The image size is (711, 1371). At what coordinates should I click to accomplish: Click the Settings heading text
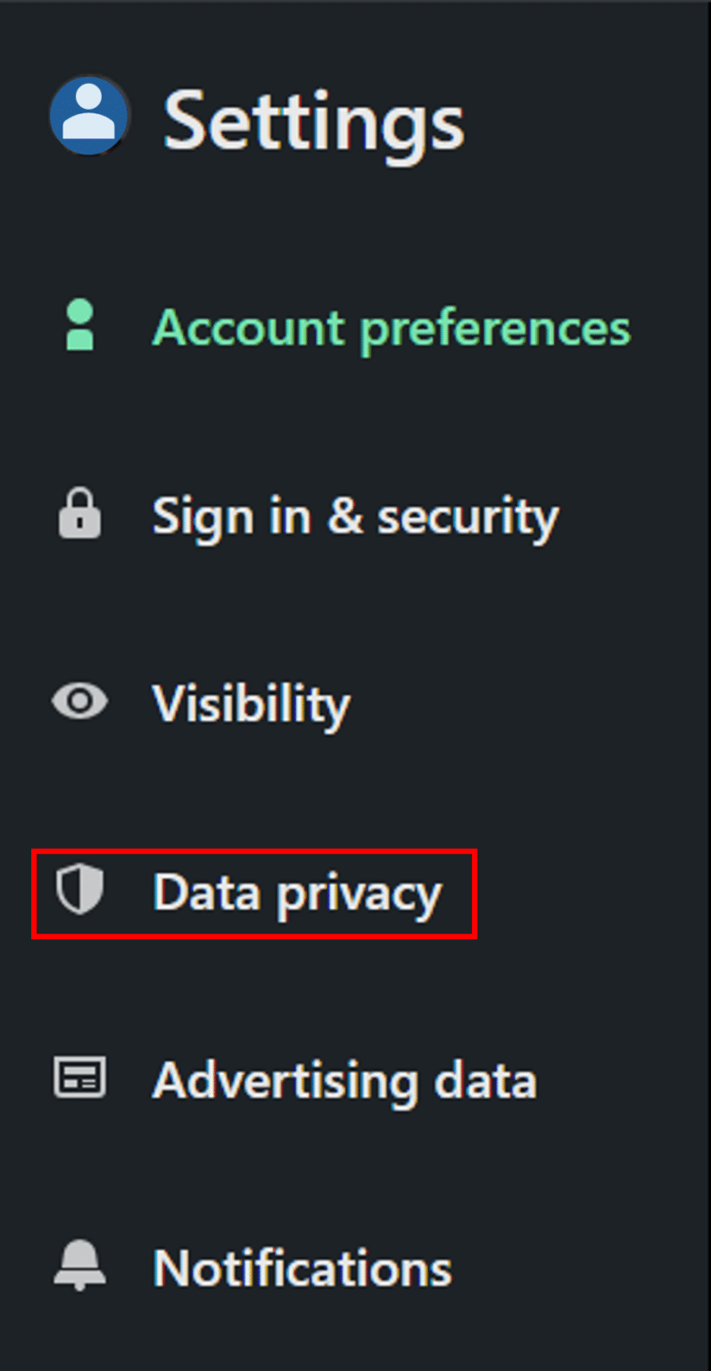point(314,120)
